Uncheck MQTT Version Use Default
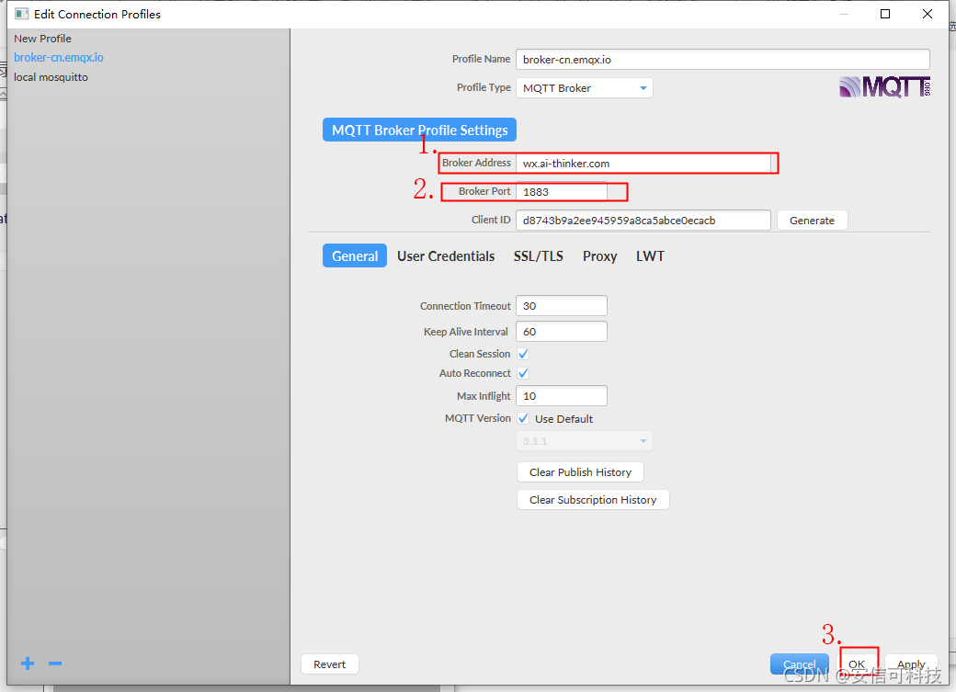 [x=523, y=418]
